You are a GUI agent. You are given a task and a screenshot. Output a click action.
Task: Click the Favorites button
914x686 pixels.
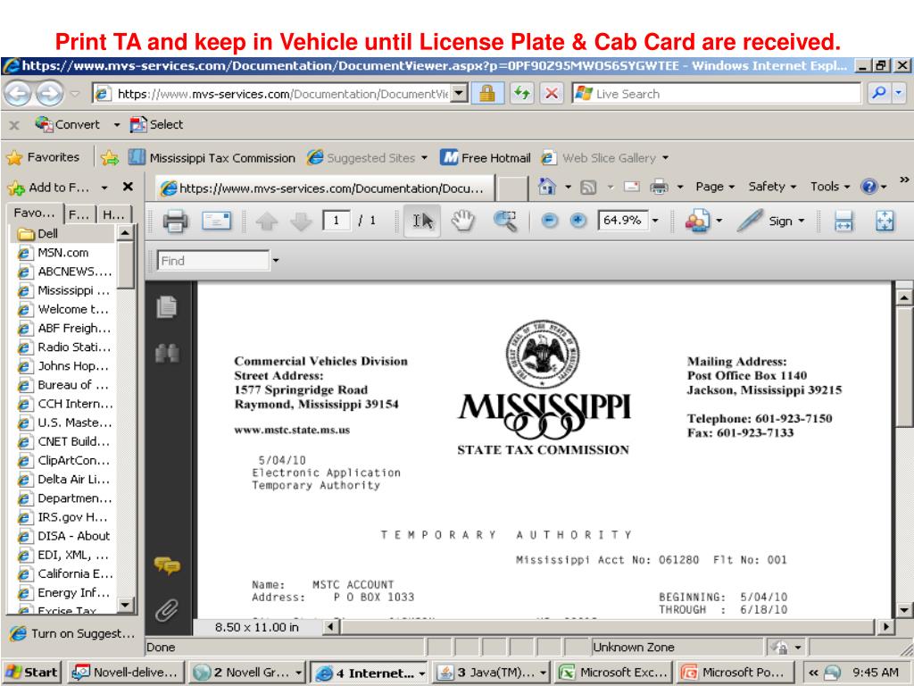43,157
